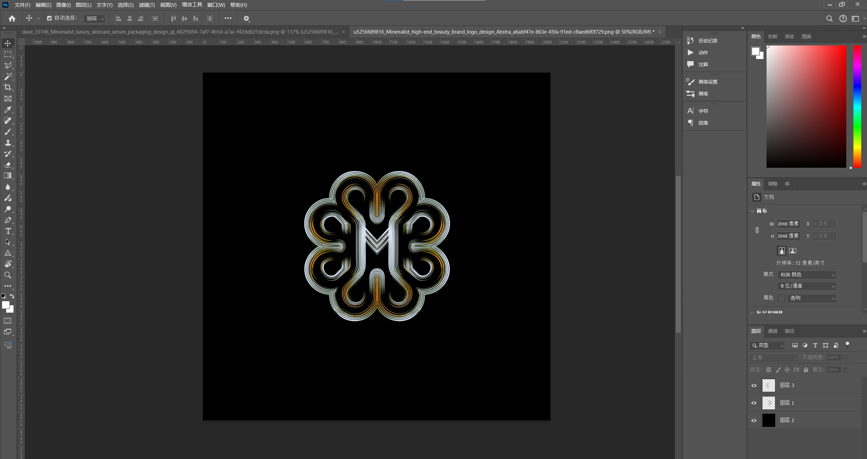
Task: Uncheck the Auto-Select checkbox
Action: (x=49, y=18)
